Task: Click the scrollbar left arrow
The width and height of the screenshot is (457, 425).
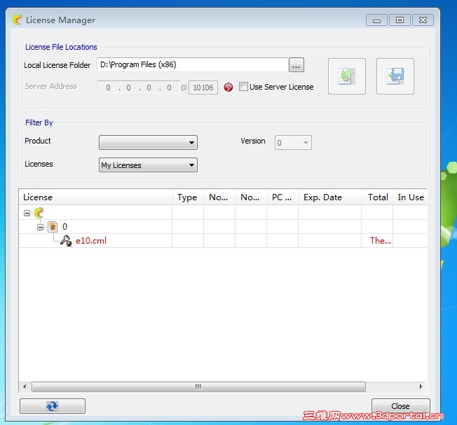Action: click(x=25, y=387)
